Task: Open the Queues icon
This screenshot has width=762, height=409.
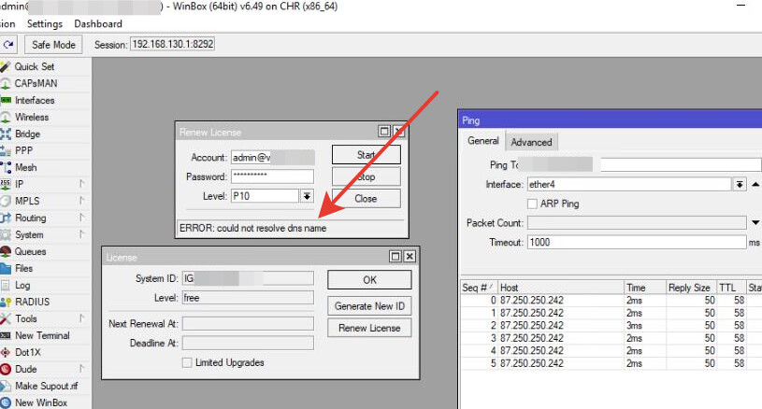Action: 6,251
